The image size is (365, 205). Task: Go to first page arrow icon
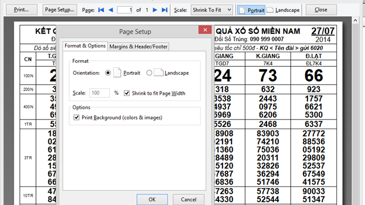pyautogui.click(x=101, y=10)
